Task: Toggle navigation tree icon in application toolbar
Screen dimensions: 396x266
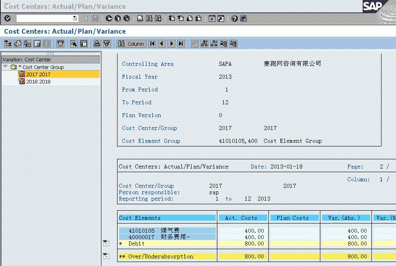Action: (8, 44)
